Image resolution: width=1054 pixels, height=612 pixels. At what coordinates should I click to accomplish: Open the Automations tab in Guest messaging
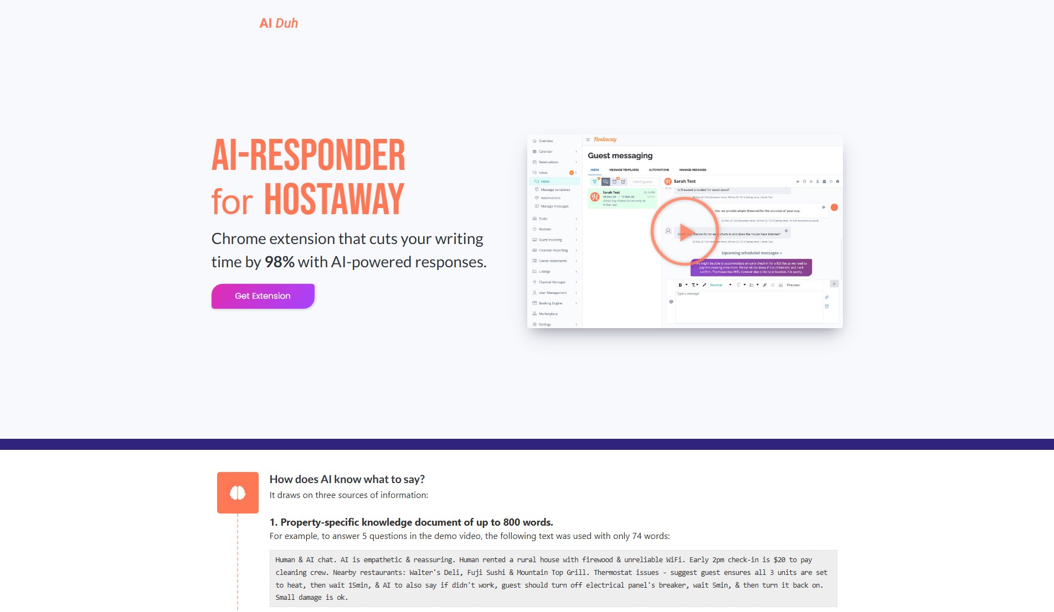(659, 170)
